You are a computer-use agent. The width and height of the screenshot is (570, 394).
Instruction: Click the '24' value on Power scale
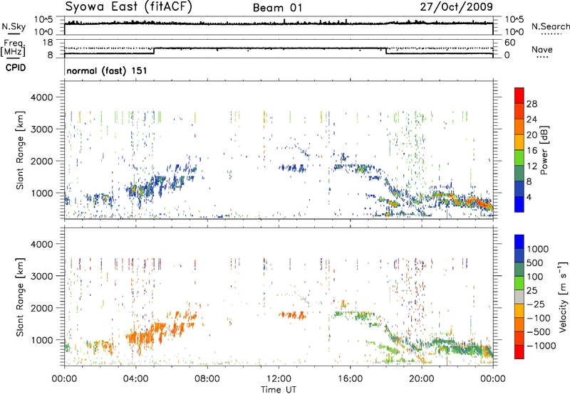532,119
